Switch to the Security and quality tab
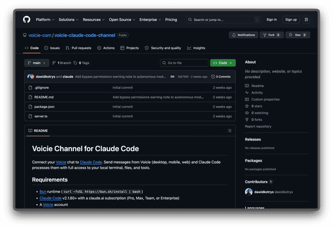 pyautogui.click(x=163, y=48)
